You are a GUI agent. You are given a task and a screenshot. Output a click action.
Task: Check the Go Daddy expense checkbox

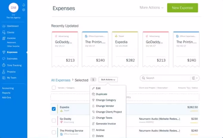click(x=54, y=120)
